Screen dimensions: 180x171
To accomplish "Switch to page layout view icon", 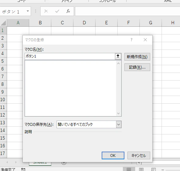I will point(141,169).
